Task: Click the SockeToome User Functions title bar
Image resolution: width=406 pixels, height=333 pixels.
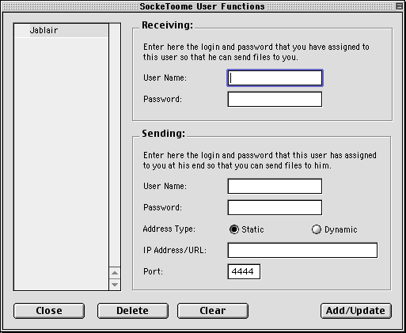Action: [202, 6]
